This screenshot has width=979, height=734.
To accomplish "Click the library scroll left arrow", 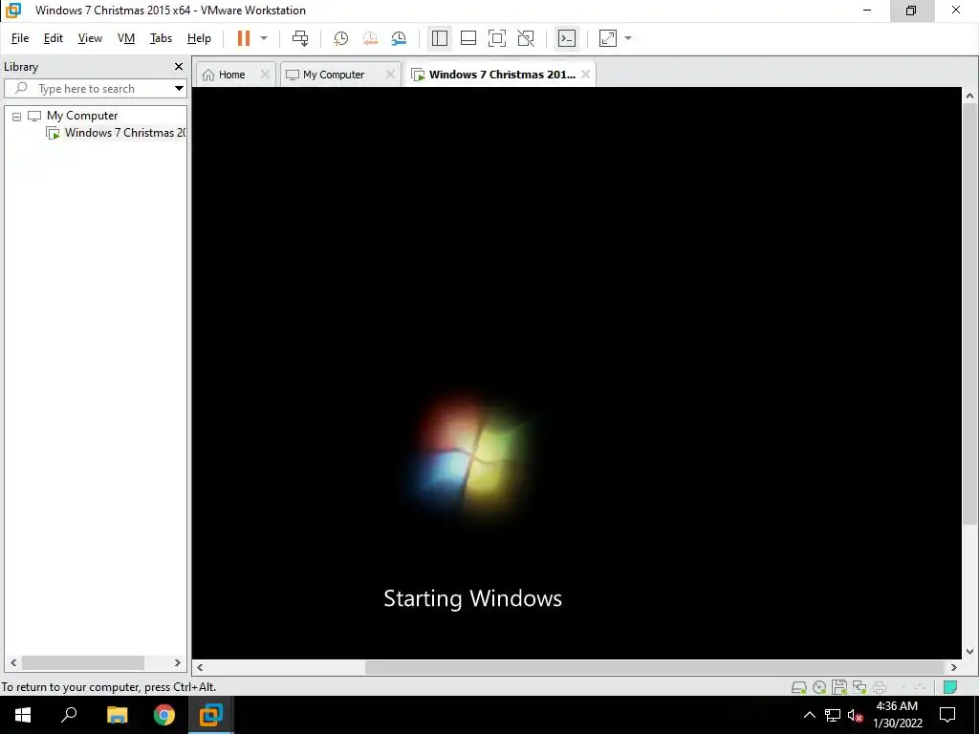I will coord(13,663).
